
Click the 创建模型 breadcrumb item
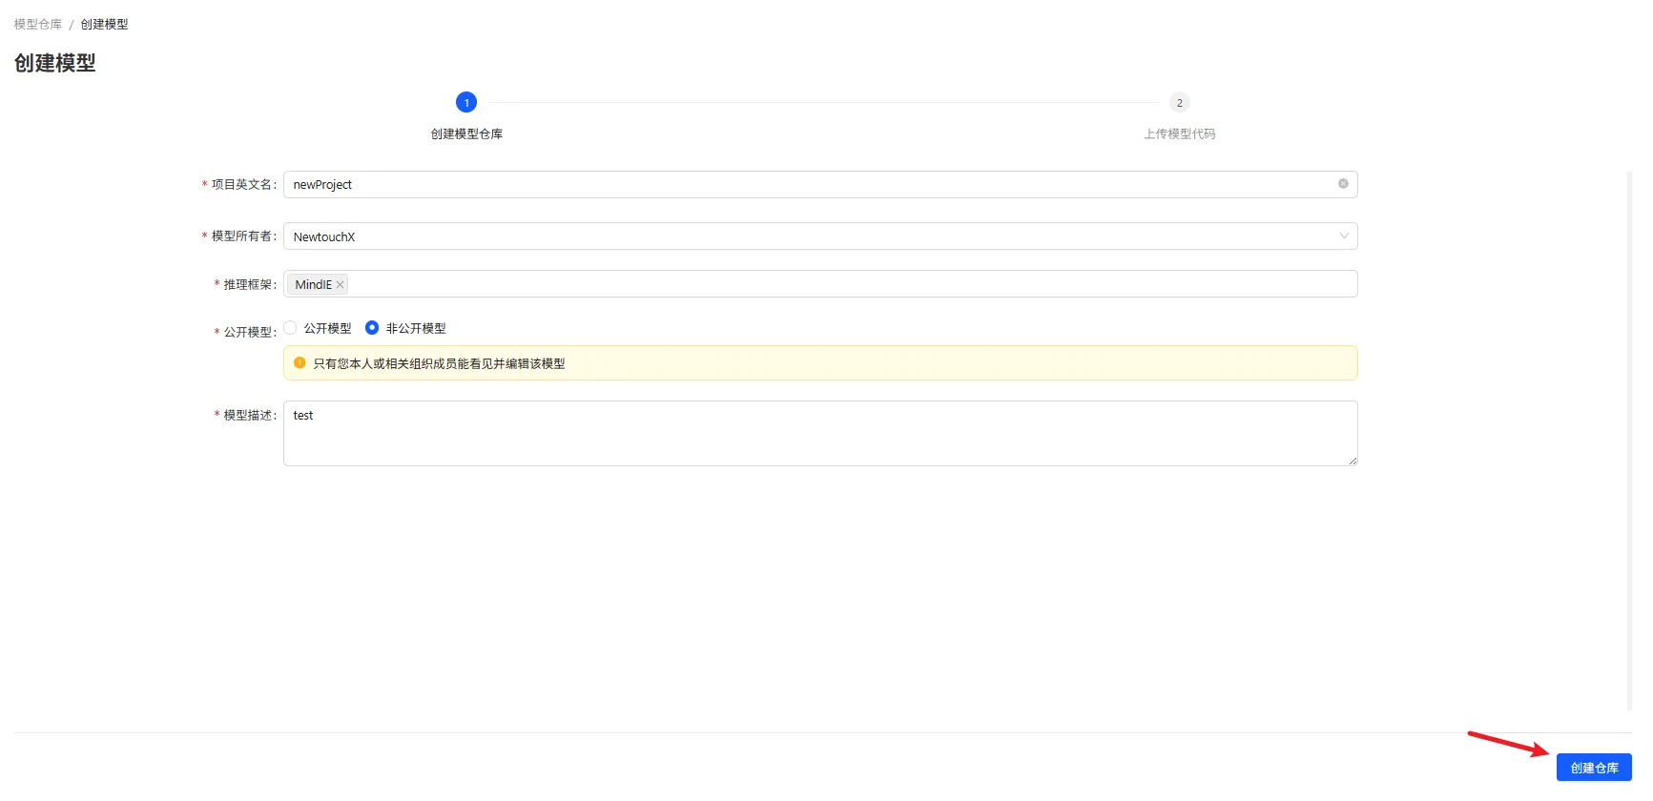pos(104,24)
